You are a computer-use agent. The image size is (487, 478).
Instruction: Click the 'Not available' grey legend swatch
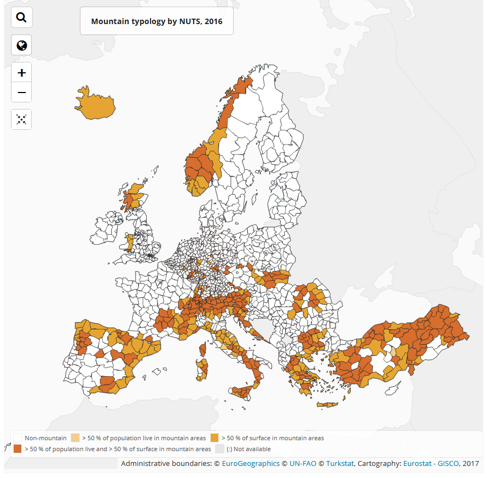pyautogui.click(x=219, y=449)
